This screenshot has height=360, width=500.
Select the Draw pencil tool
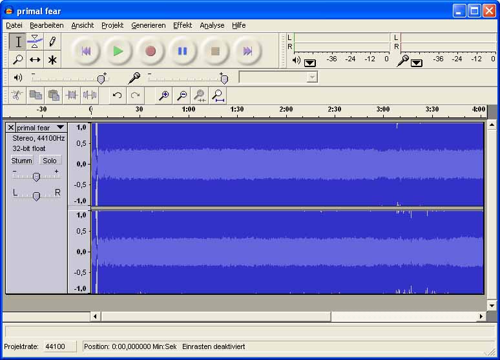coord(52,42)
